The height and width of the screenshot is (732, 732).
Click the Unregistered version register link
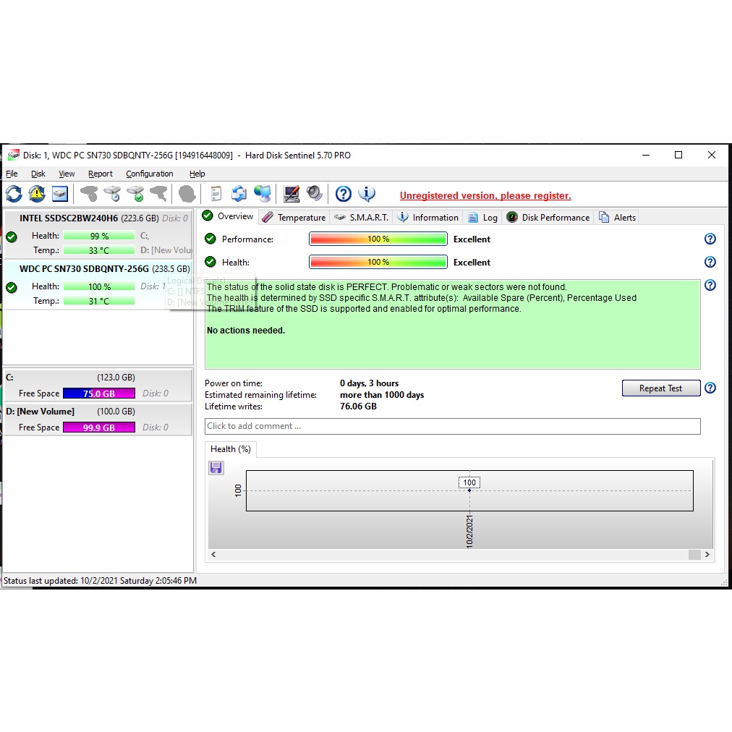pos(485,195)
